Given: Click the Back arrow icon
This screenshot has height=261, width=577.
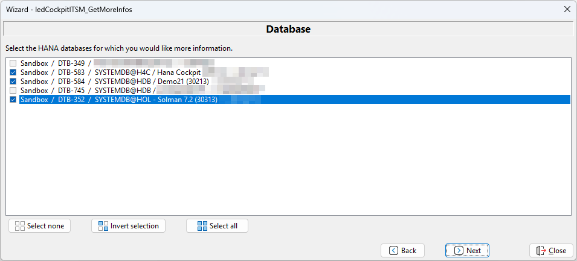Looking at the screenshot, I should [x=393, y=251].
